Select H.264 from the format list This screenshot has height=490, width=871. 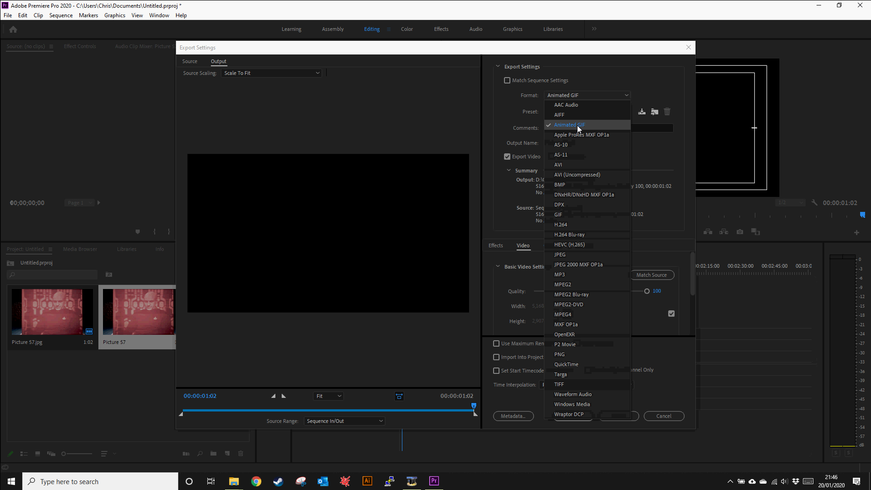(561, 225)
